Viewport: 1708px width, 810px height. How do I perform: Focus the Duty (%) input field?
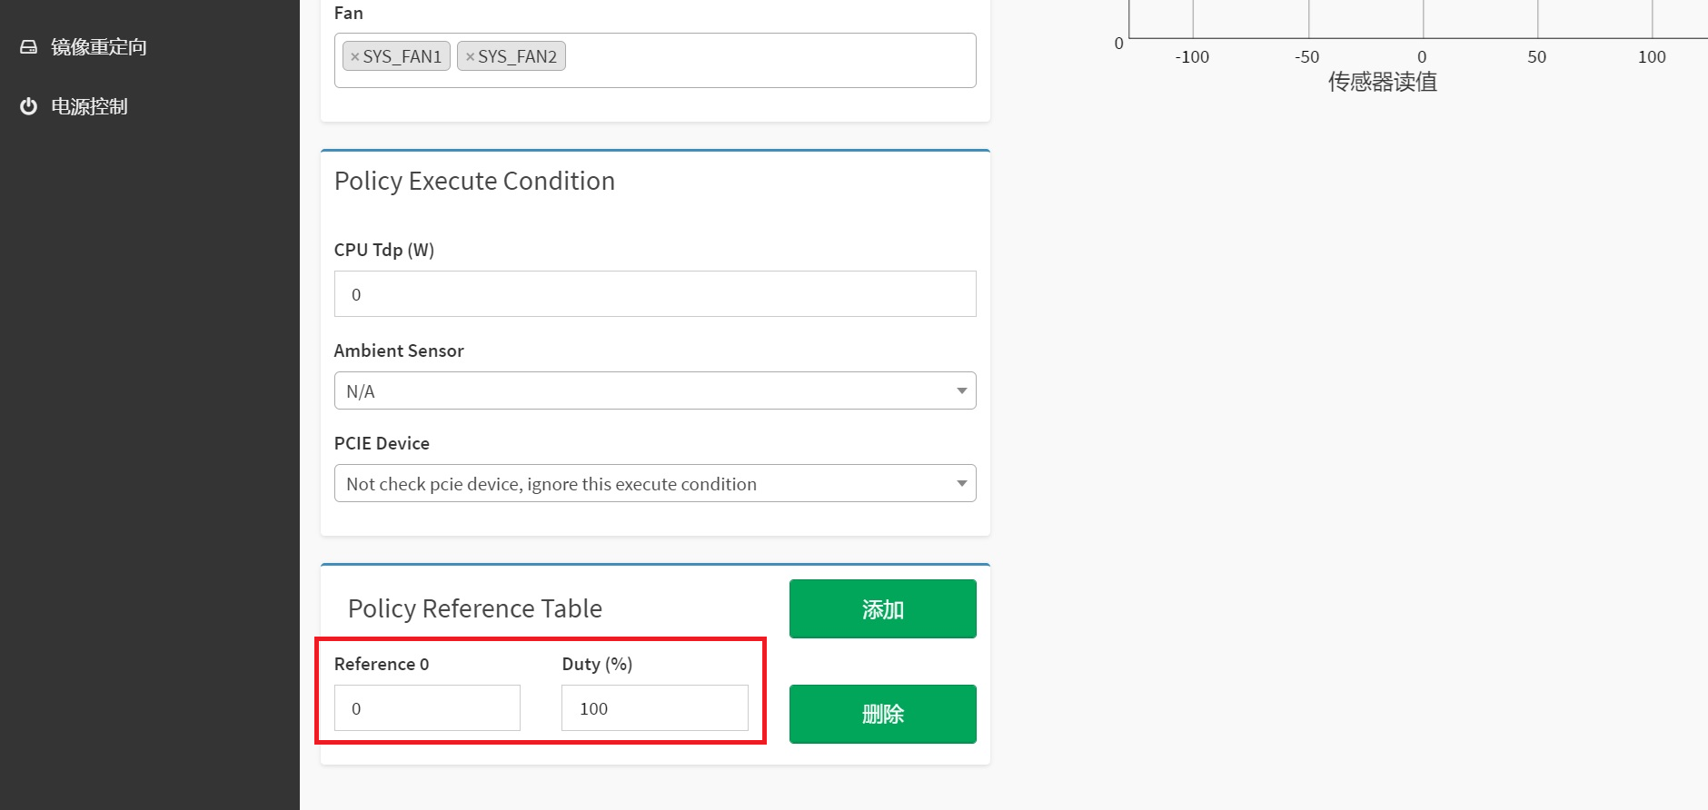(x=655, y=708)
